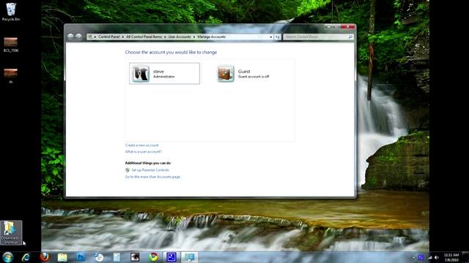
Task: Select the BCL_7506 desktop image file
Action: coord(11,45)
